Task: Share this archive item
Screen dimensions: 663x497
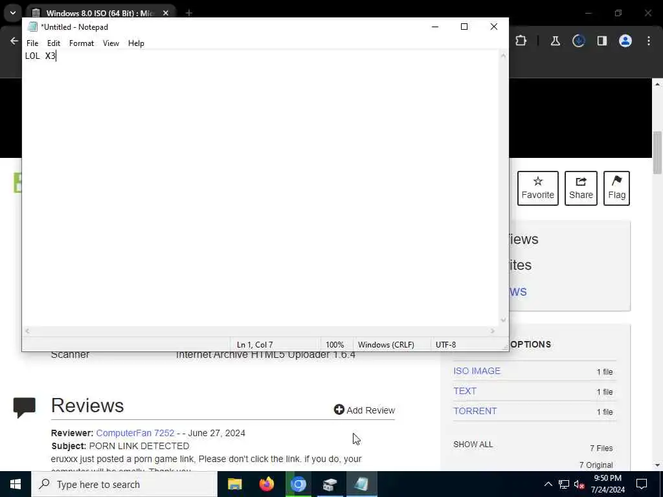Action: pyautogui.click(x=581, y=188)
